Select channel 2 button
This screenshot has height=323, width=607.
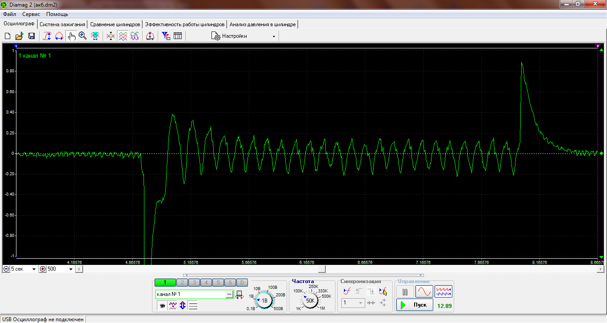[x=182, y=283]
